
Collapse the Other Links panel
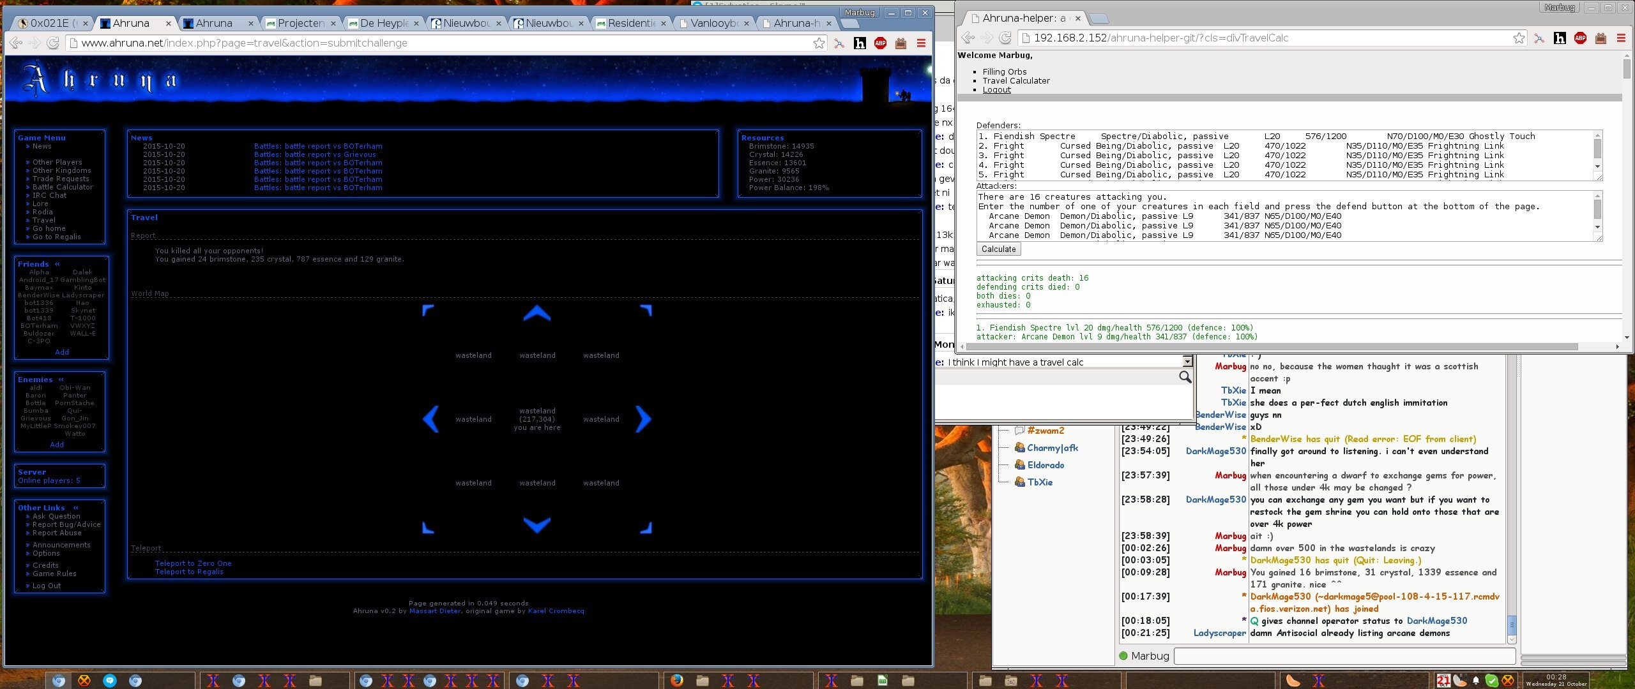click(75, 508)
